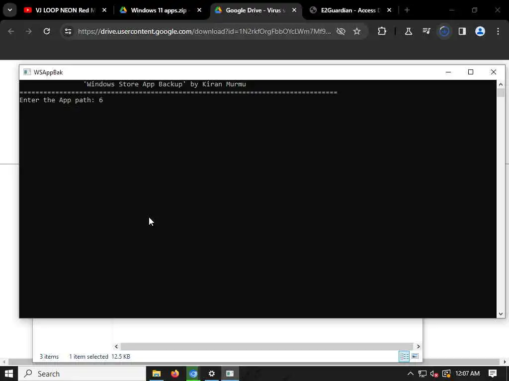Image resolution: width=509 pixels, height=381 pixels.
Task: Open the Chrome three-dot menu
Action: tap(498, 31)
